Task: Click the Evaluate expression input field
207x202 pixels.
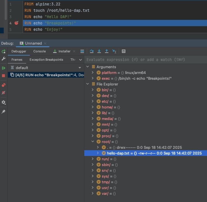Action: coord(145,60)
